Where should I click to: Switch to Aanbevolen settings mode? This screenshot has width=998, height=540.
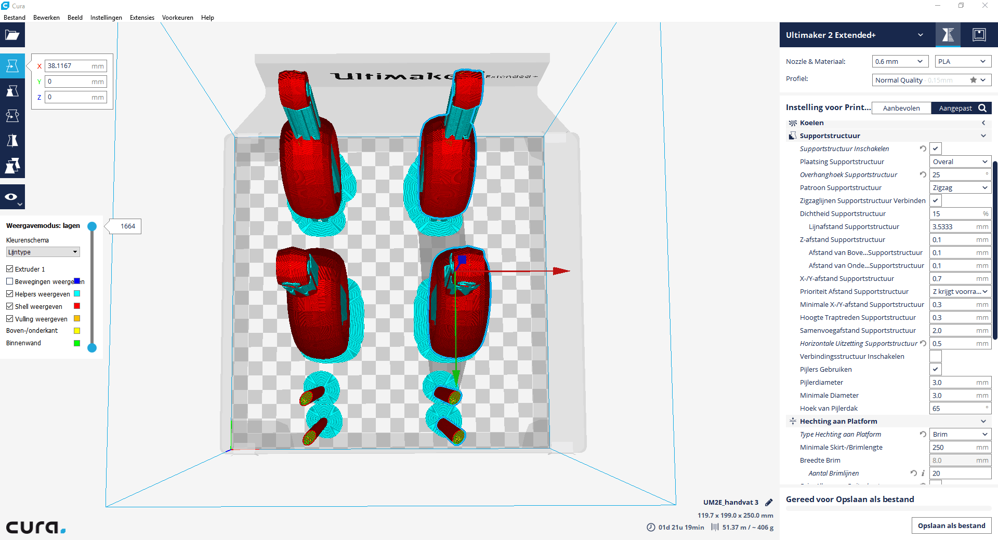click(x=901, y=108)
